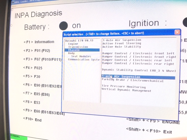Select Engine in the left listbox
The image size is (187, 140).
click(x=73, y=44)
